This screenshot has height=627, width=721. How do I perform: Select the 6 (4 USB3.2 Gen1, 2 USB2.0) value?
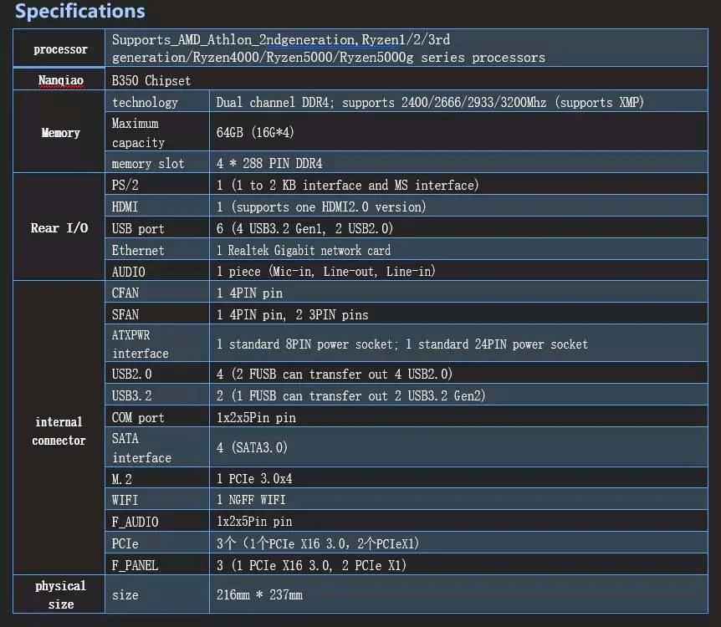click(x=304, y=228)
